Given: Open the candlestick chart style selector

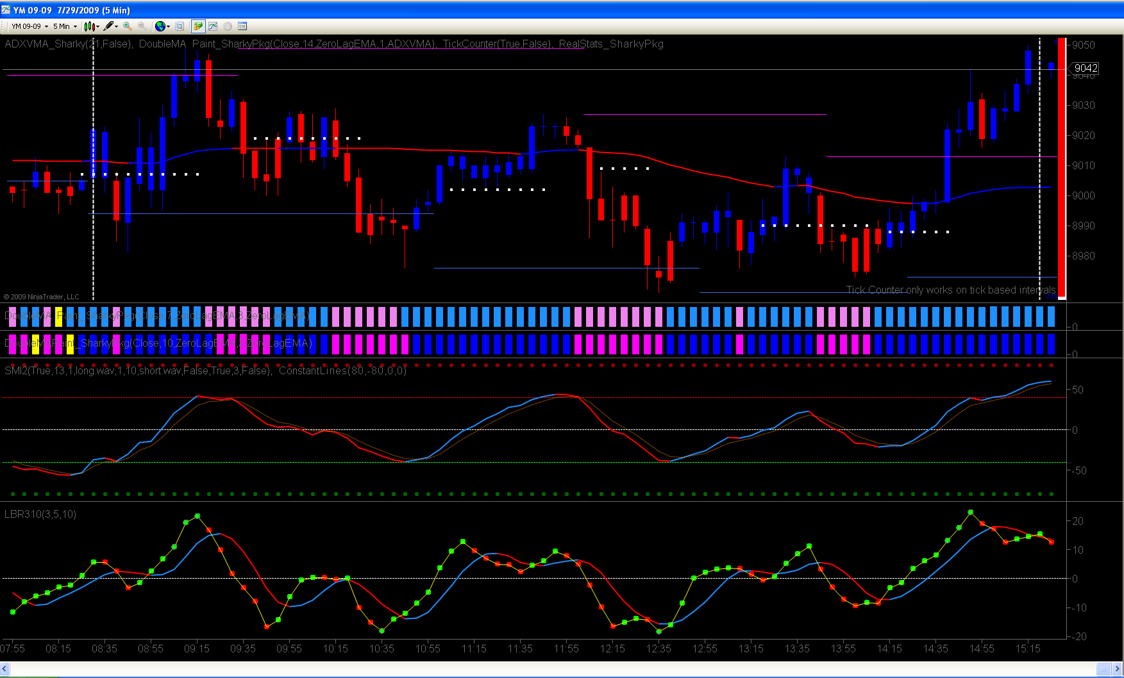Looking at the screenshot, I should tap(92, 26).
